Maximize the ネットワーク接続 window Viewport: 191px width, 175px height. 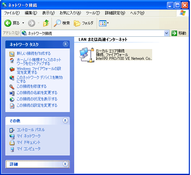(x=177, y=5)
